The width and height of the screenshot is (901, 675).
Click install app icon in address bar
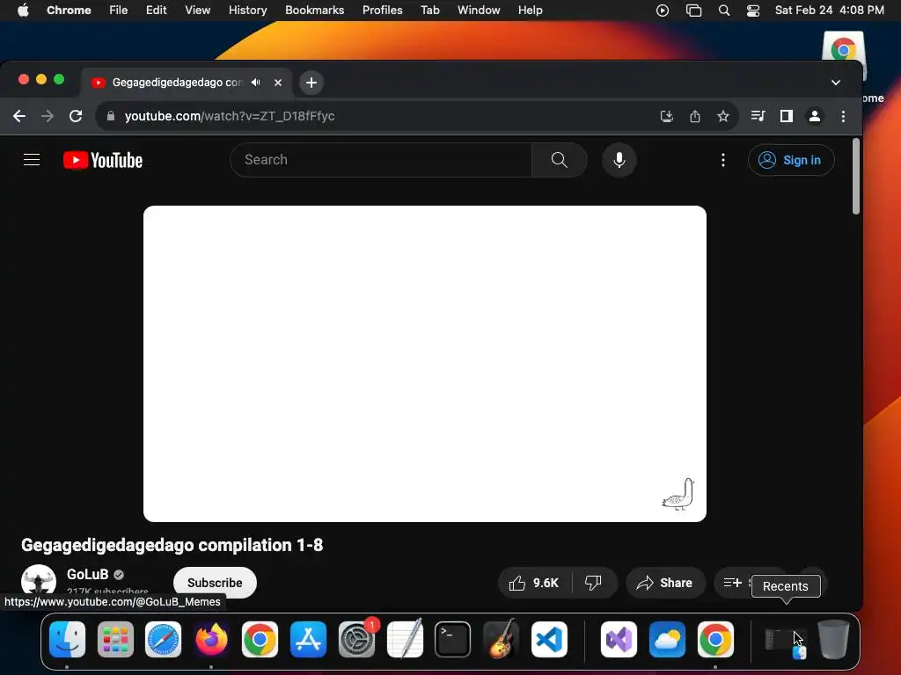coord(667,116)
